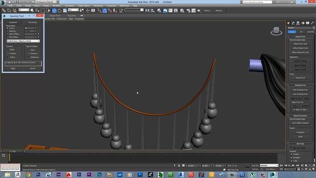
Task: Open the MAXScript menu
Action: tap(124, 6)
